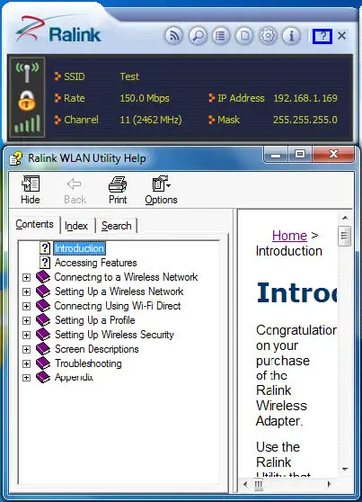Select Screen Descriptions topic text
The height and width of the screenshot is (502, 362).
click(97, 349)
